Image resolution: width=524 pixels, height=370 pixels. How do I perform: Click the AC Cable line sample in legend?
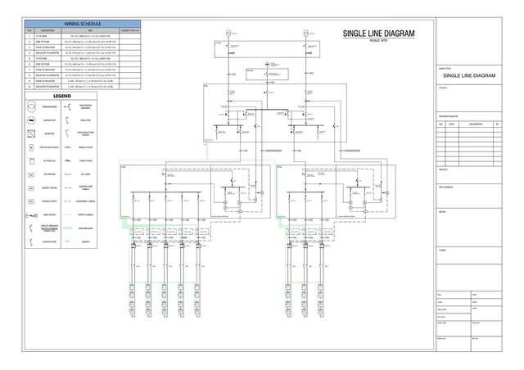[x=67, y=174]
